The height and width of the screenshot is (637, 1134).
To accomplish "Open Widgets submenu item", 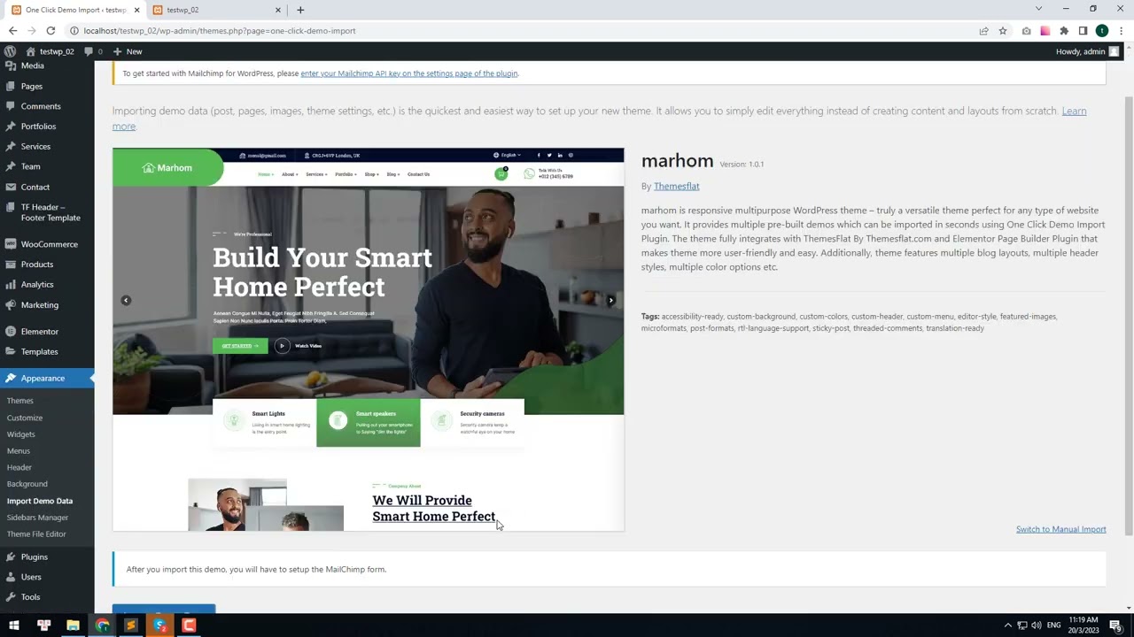I will 21,434.
